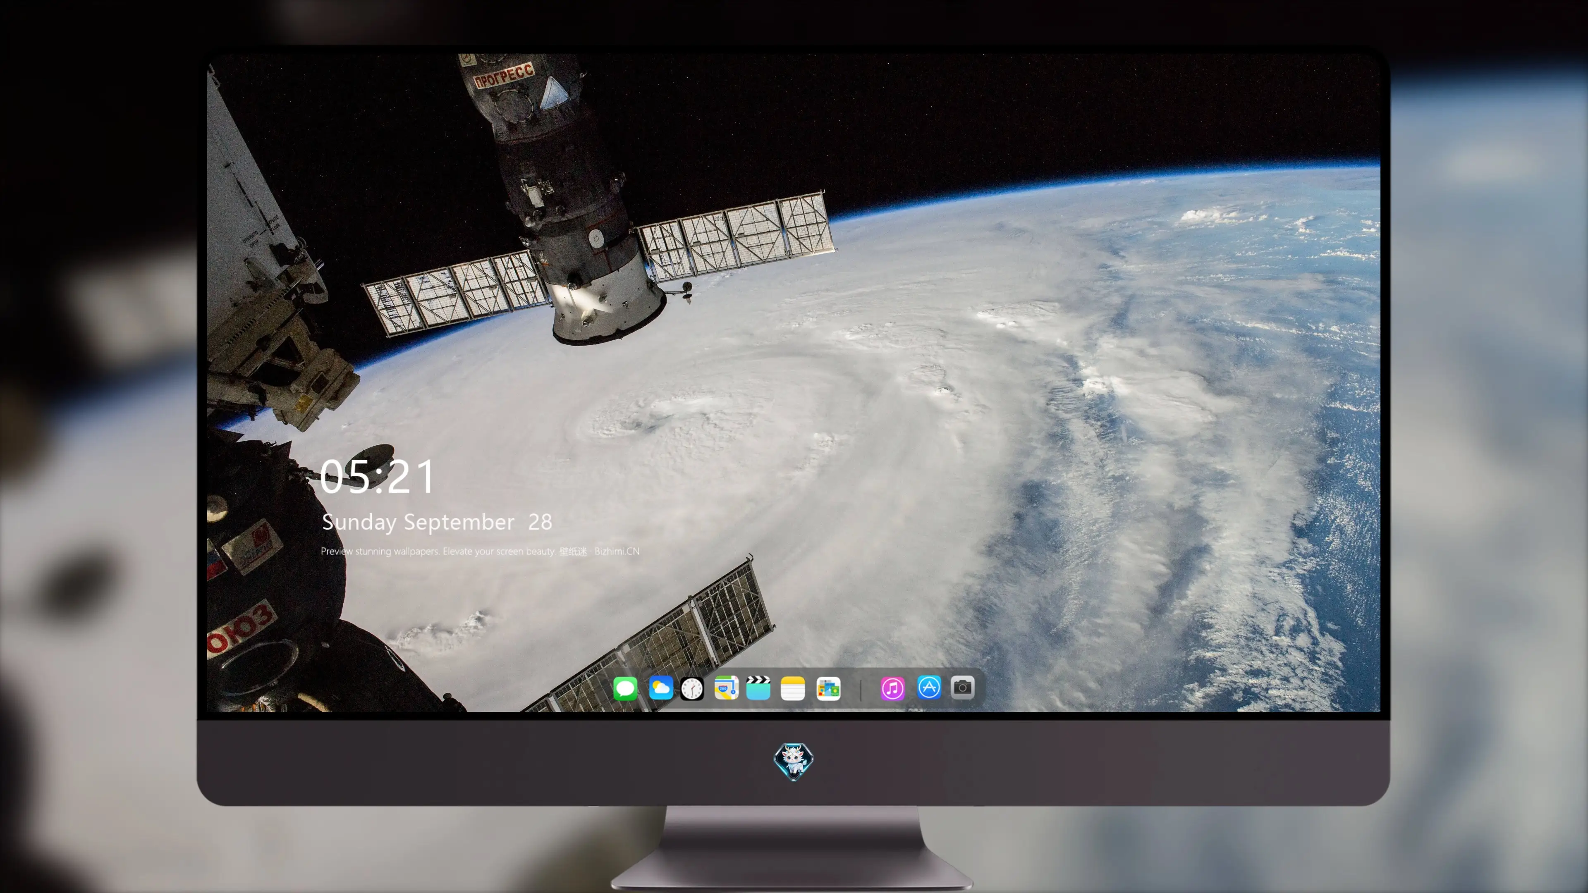The height and width of the screenshot is (893, 1588).
Task: Open the Maps app in the dock
Action: coord(726,688)
